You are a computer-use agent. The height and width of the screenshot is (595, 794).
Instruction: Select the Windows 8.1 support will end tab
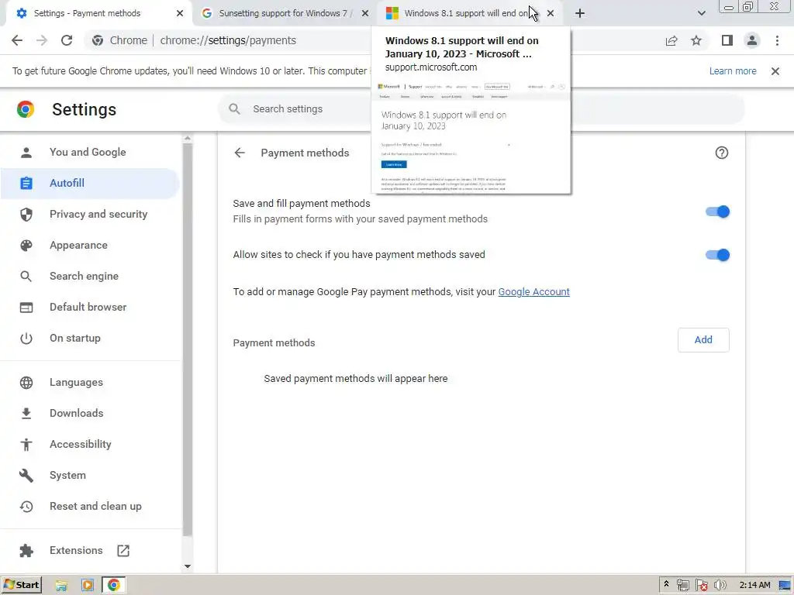[x=465, y=13]
